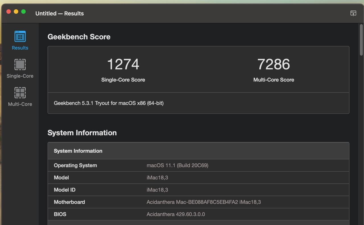This screenshot has width=364, height=225.
Task: Click the BIOS row label
Action: click(x=60, y=214)
